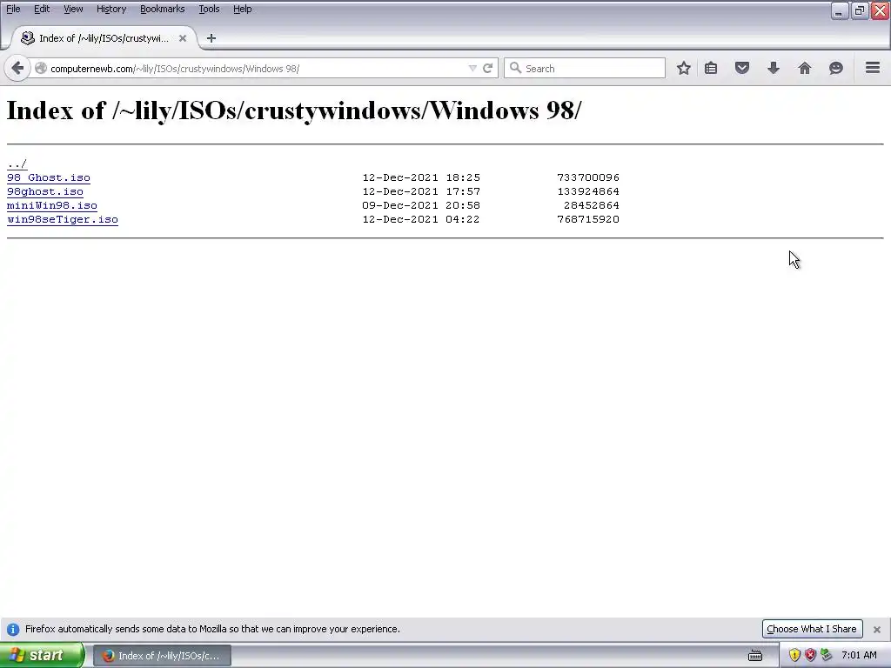This screenshot has width=891, height=668.
Task: Click the yellow security shield tray icon
Action: click(794, 655)
